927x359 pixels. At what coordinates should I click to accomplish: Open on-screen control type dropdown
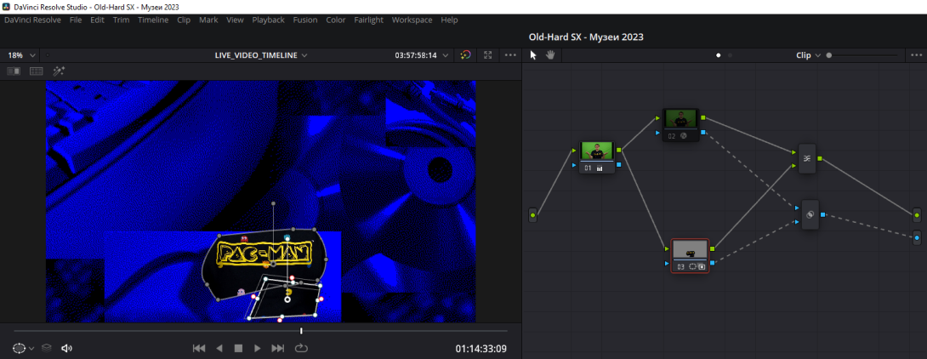point(23,348)
